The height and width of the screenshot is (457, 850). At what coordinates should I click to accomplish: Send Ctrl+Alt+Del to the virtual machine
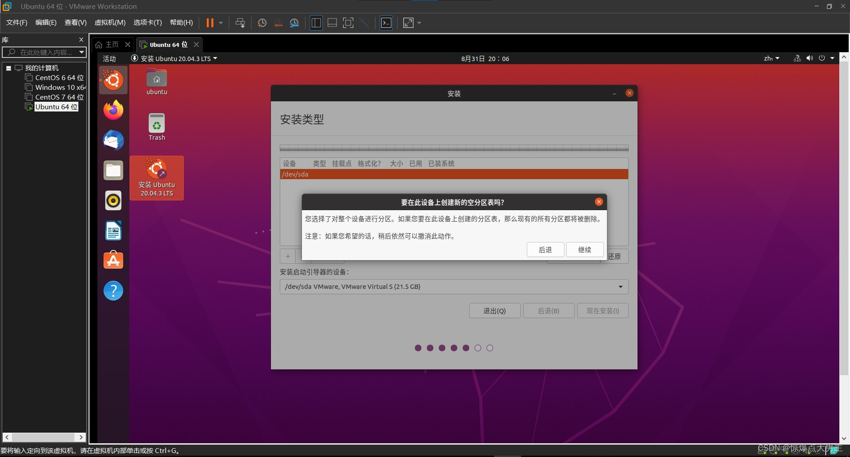point(240,23)
